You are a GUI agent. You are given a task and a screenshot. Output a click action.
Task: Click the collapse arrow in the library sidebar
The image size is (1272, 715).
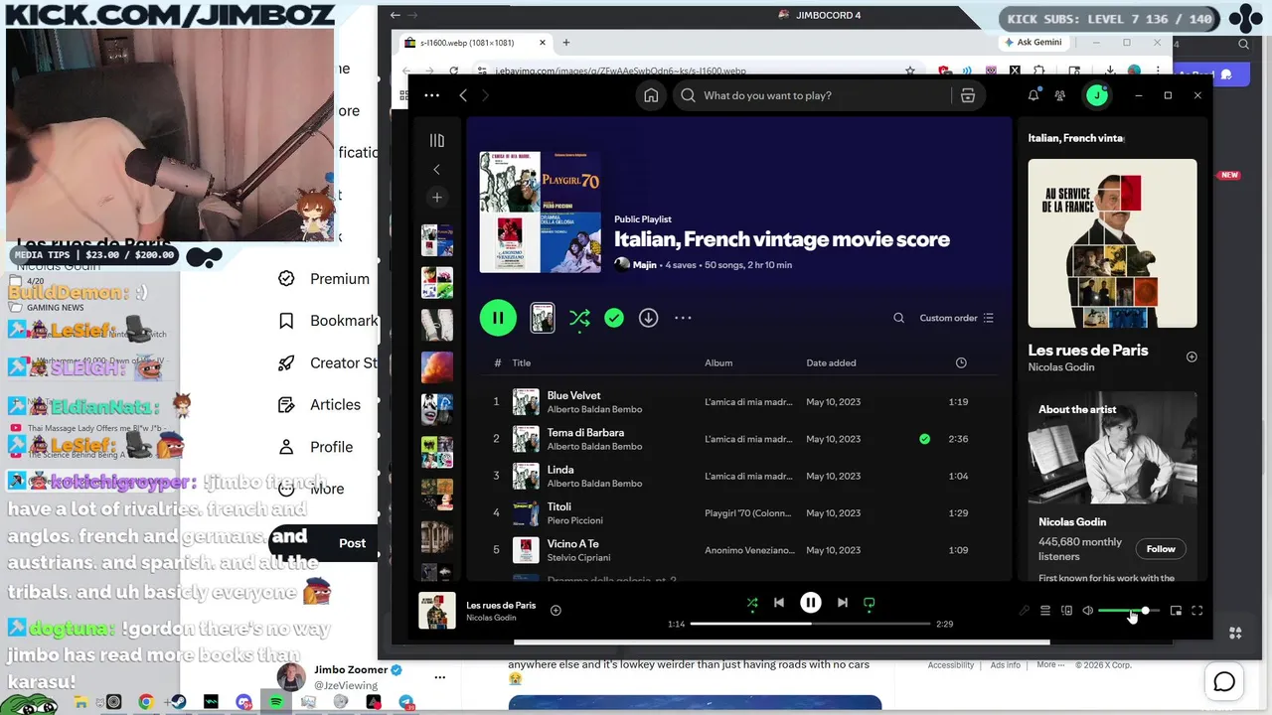point(436,170)
